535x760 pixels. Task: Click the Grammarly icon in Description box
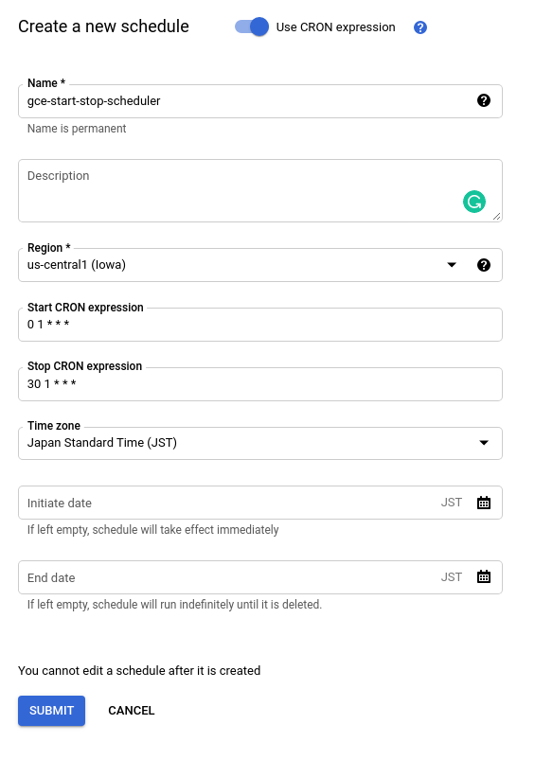[x=473, y=202]
